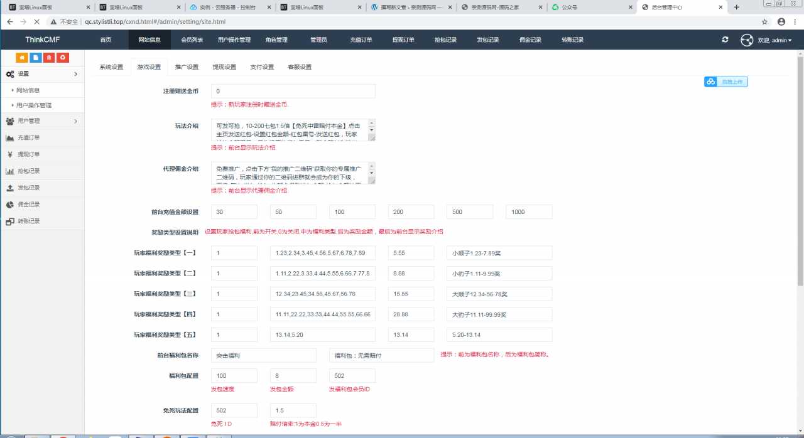The height and width of the screenshot is (438, 804).
Task: Click the page vertical scrollbar
Action: 800,169
